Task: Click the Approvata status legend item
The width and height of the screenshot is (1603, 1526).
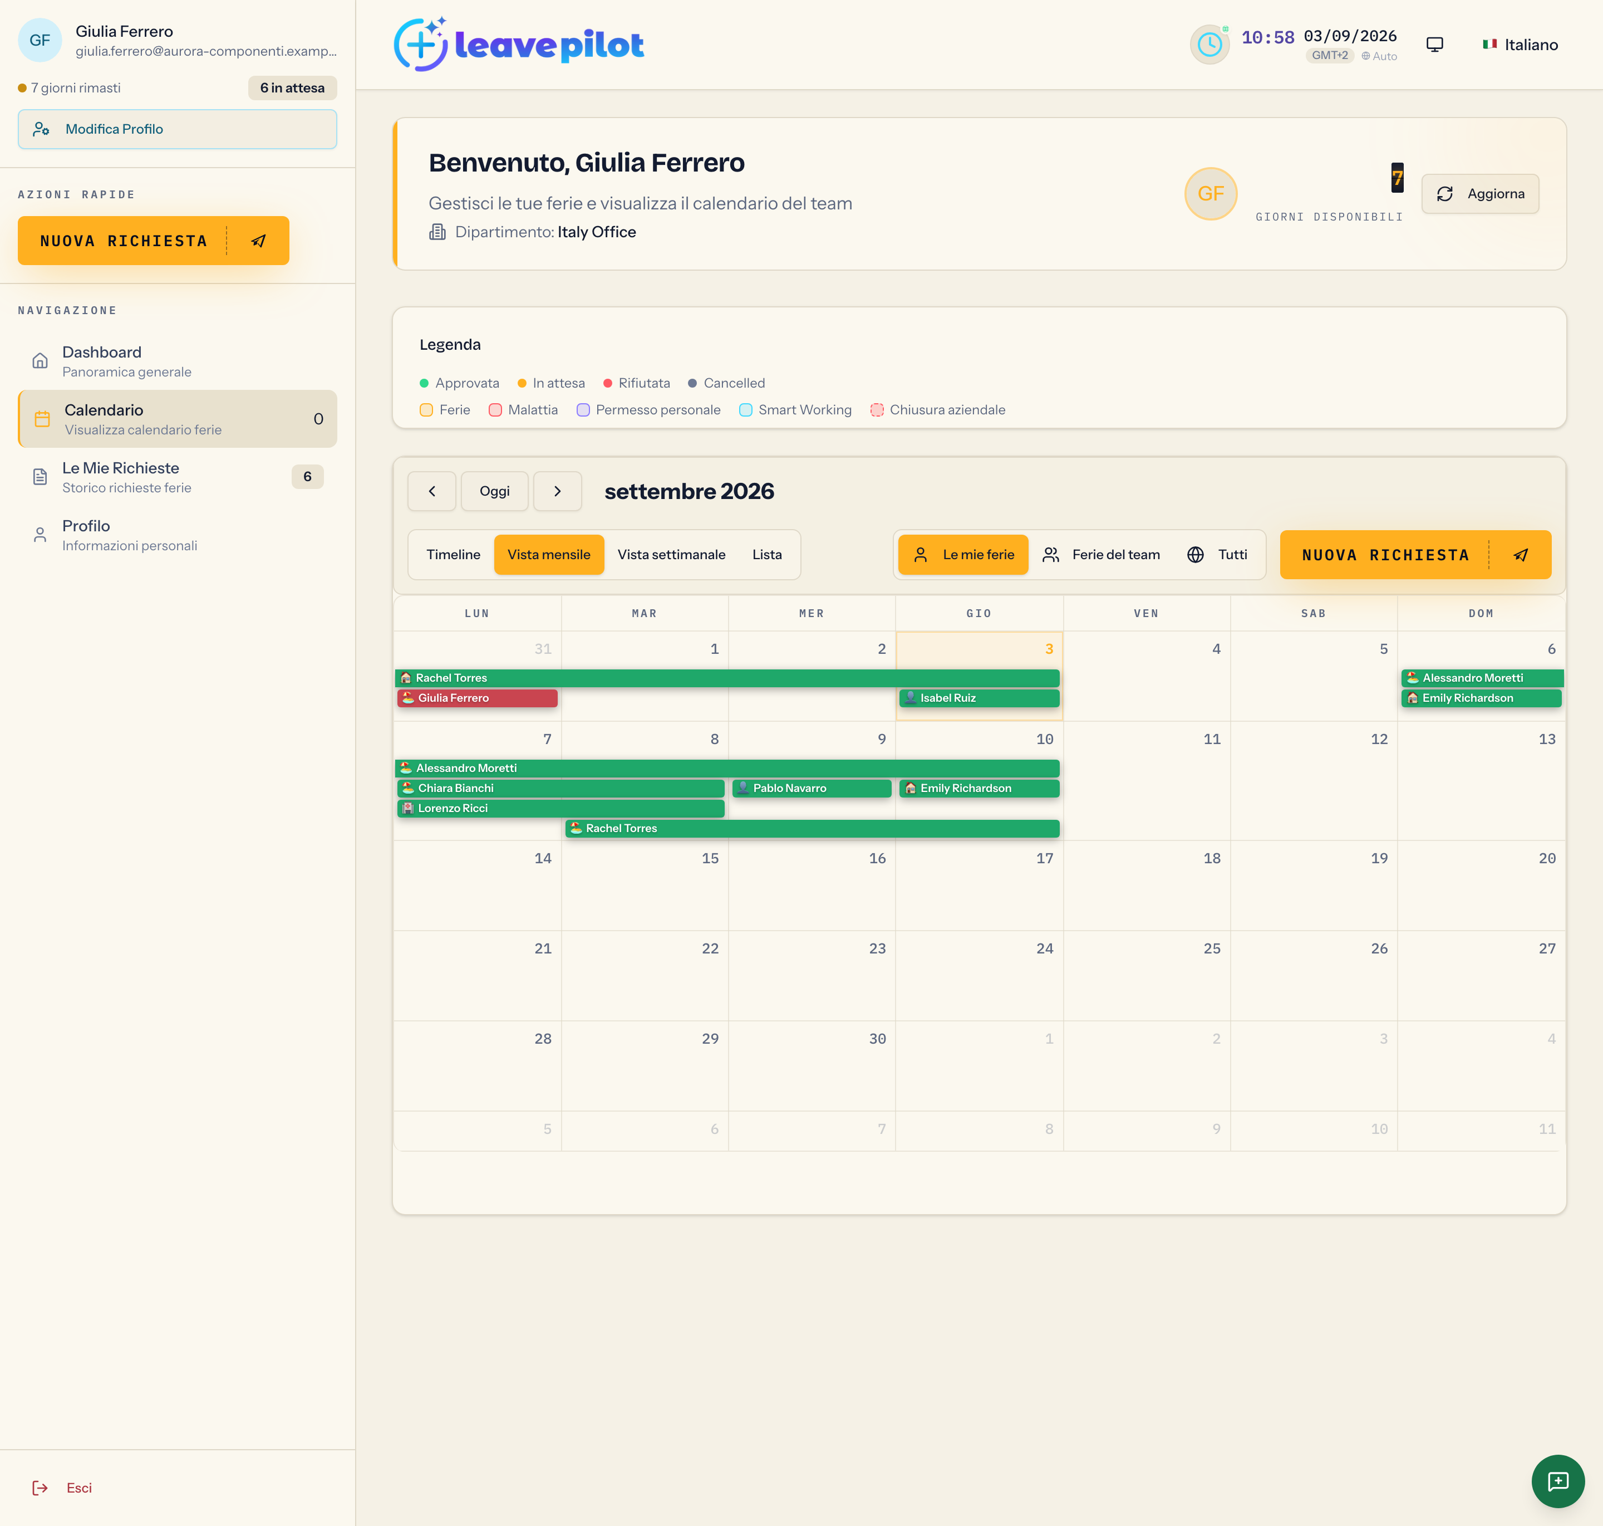Action: click(459, 383)
